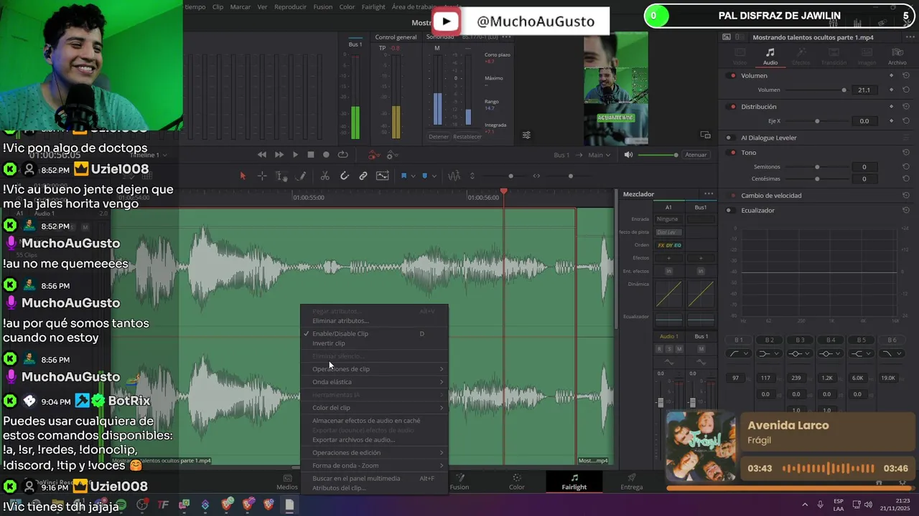Image resolution: width=919 pixels, height=516 pixels.
Task: Click the blue flag icon
Action: [x=403, y=176]
